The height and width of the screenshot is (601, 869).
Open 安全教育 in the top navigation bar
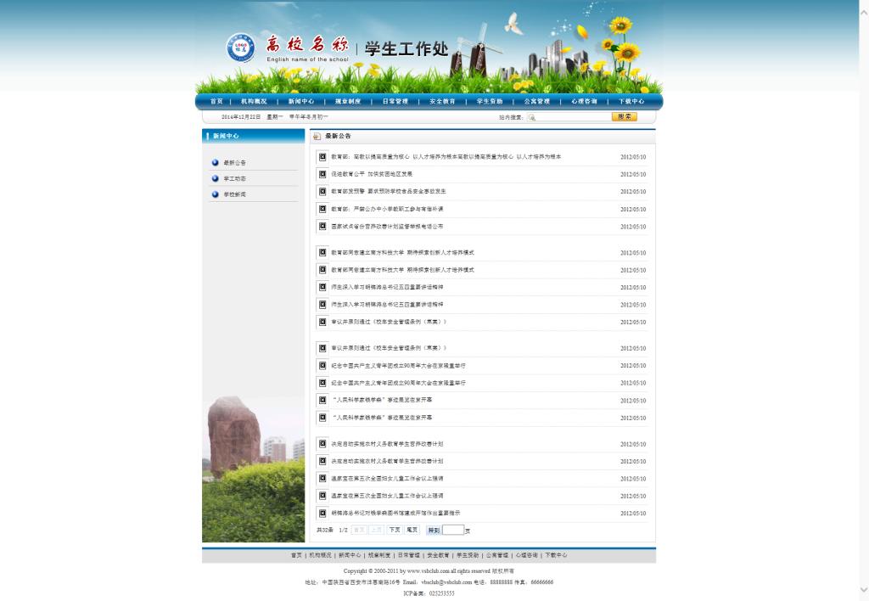coord(442,101)
